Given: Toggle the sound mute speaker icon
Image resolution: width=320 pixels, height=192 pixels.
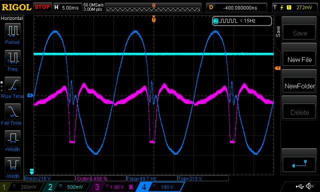Looking at the screenshot, I should (x=309, y=186).
